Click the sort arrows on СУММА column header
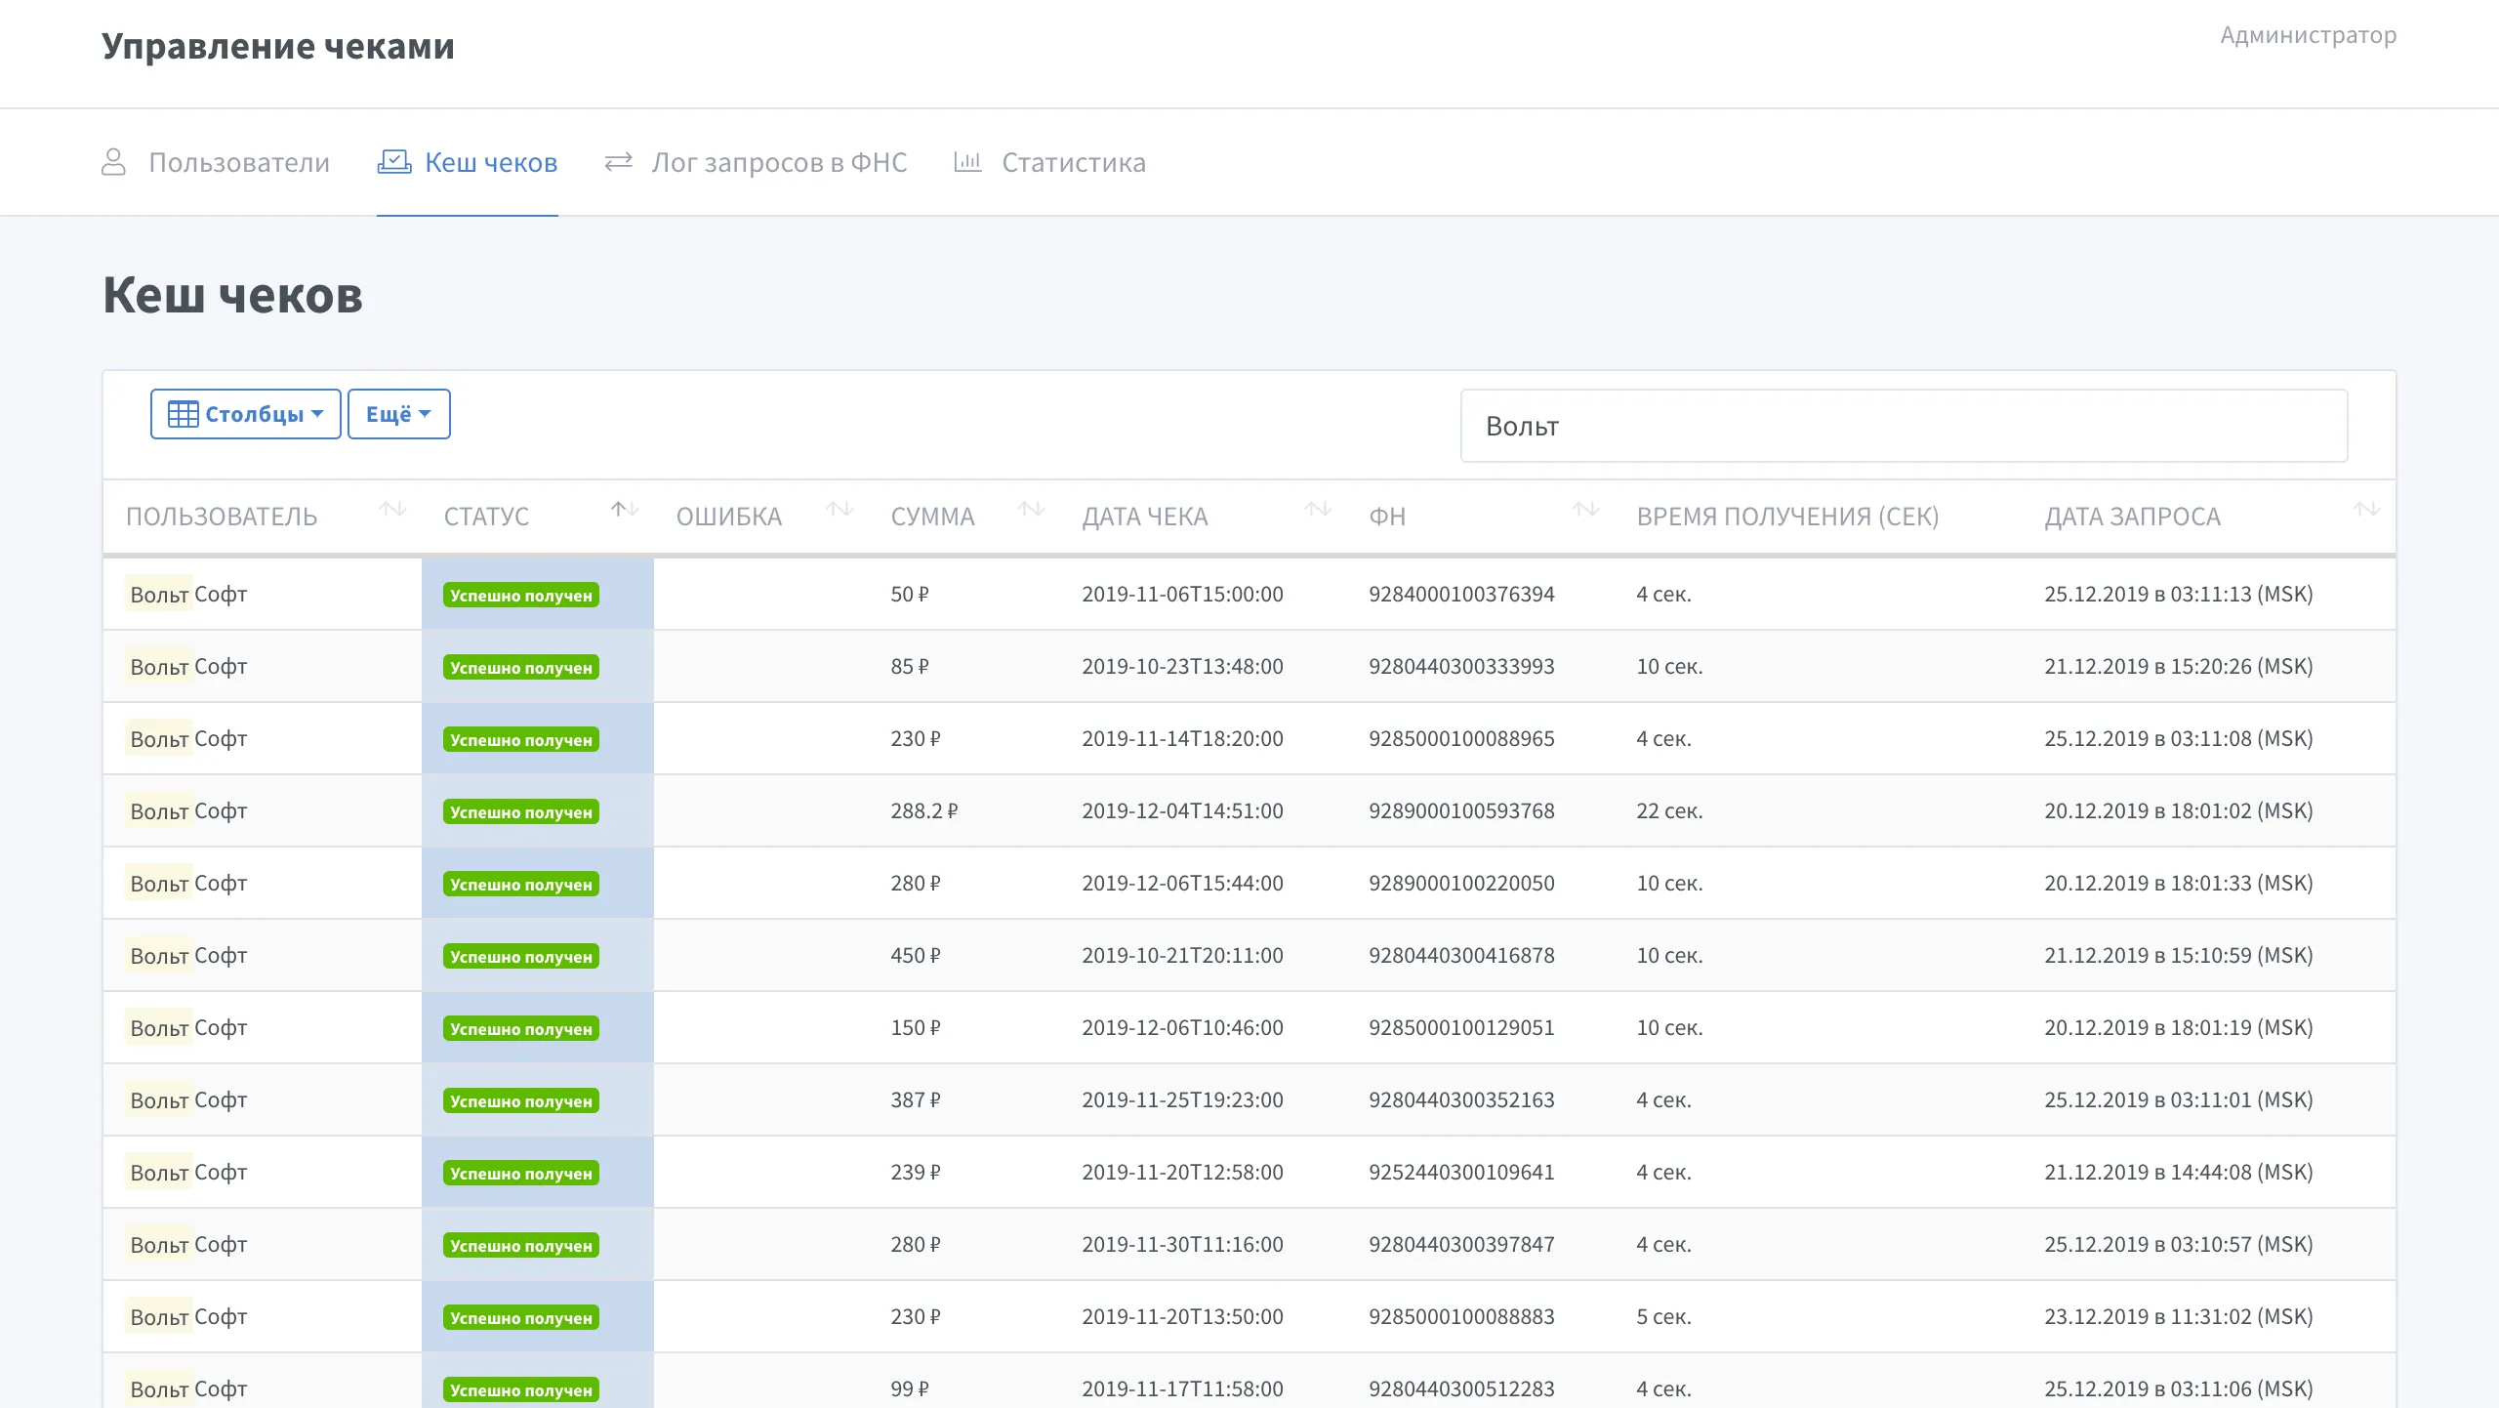The image size is (2499, 1408). click(x=1032, y=510)
